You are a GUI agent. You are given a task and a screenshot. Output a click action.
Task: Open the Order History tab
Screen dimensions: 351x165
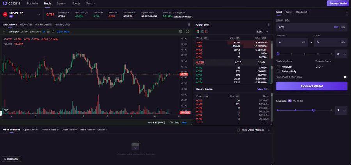click(69, 130)
